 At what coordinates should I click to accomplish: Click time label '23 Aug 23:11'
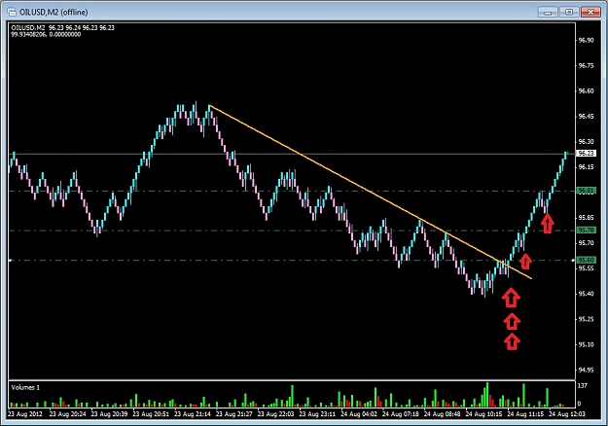click(x=317, y=414)
